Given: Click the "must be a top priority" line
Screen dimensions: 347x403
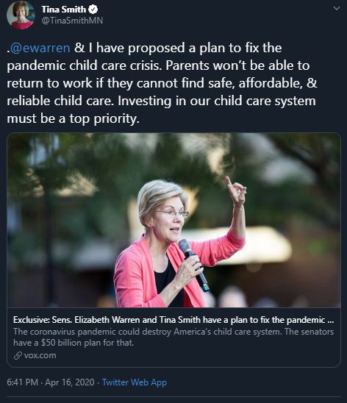Looking at the screenshot, I should click(x=74, y=118).
